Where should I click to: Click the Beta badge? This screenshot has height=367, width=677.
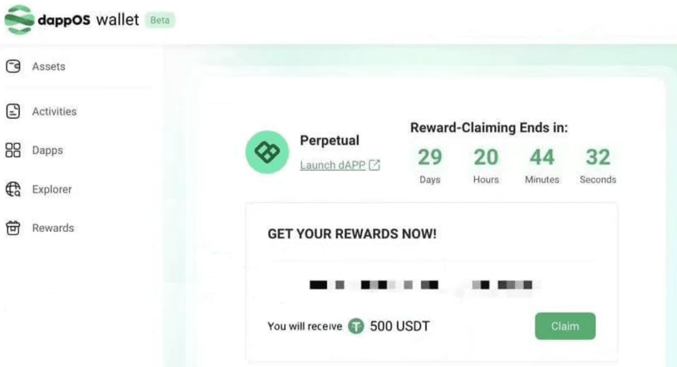point(160,21)
